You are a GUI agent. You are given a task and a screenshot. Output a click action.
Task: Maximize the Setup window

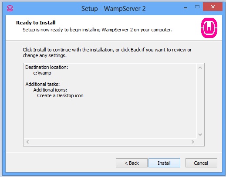point(197,7)
